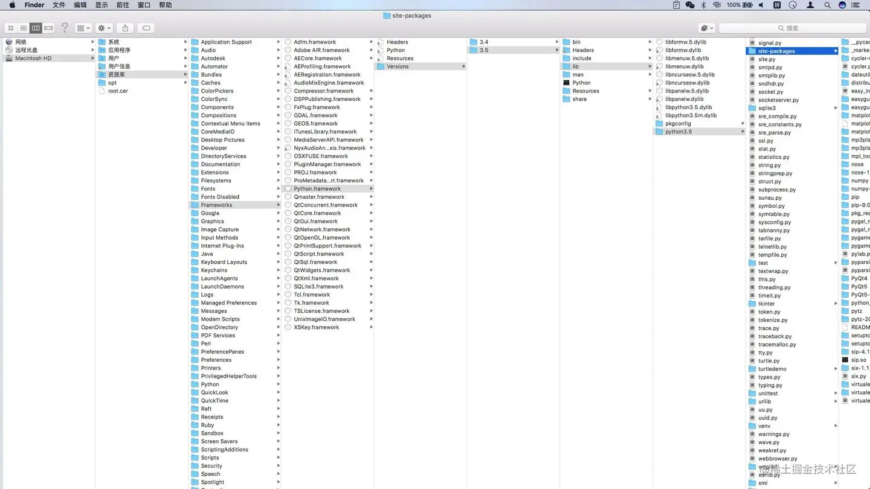The image size is (870, 489).
Task: Select the Python executable with black icon
Action: [607, 83]
